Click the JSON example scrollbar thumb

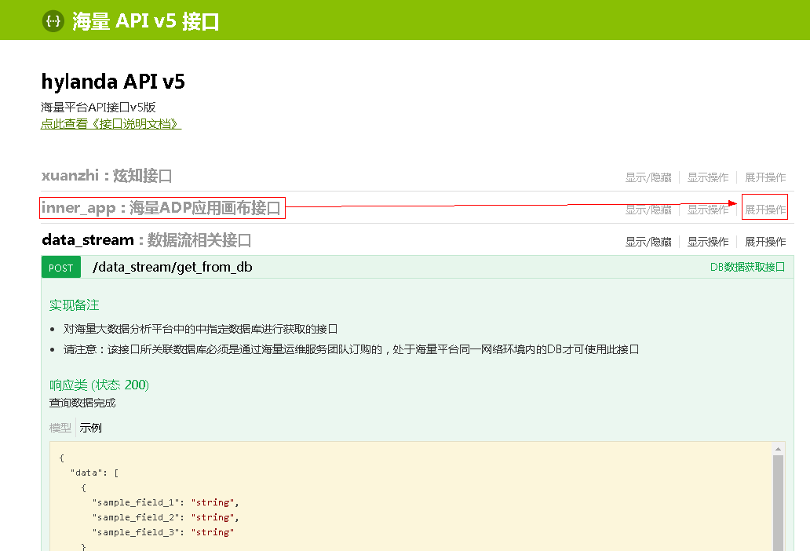(779, 502)
